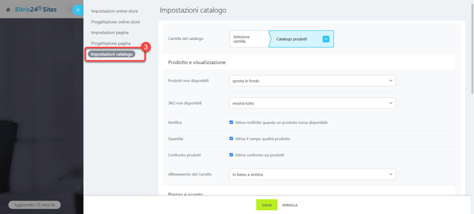Close the settings slider with the X icon
Viewport: 474px width, 214px height.
78,10
